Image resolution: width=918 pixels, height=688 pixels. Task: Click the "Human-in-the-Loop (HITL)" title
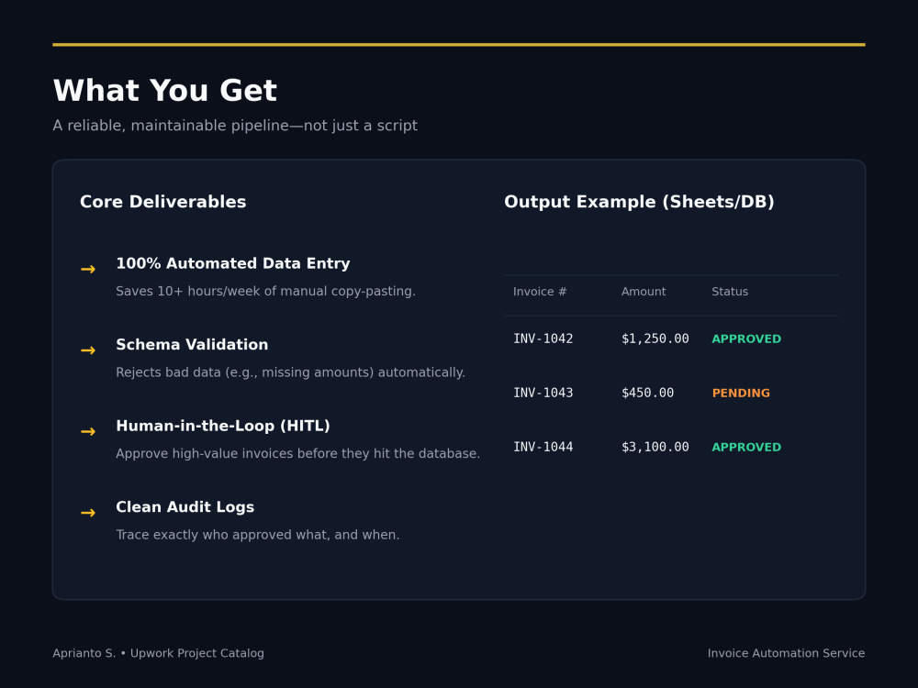[x=222, y=426]
